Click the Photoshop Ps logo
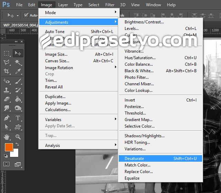This screenshot has height=193, width=221. pos(6,4)
